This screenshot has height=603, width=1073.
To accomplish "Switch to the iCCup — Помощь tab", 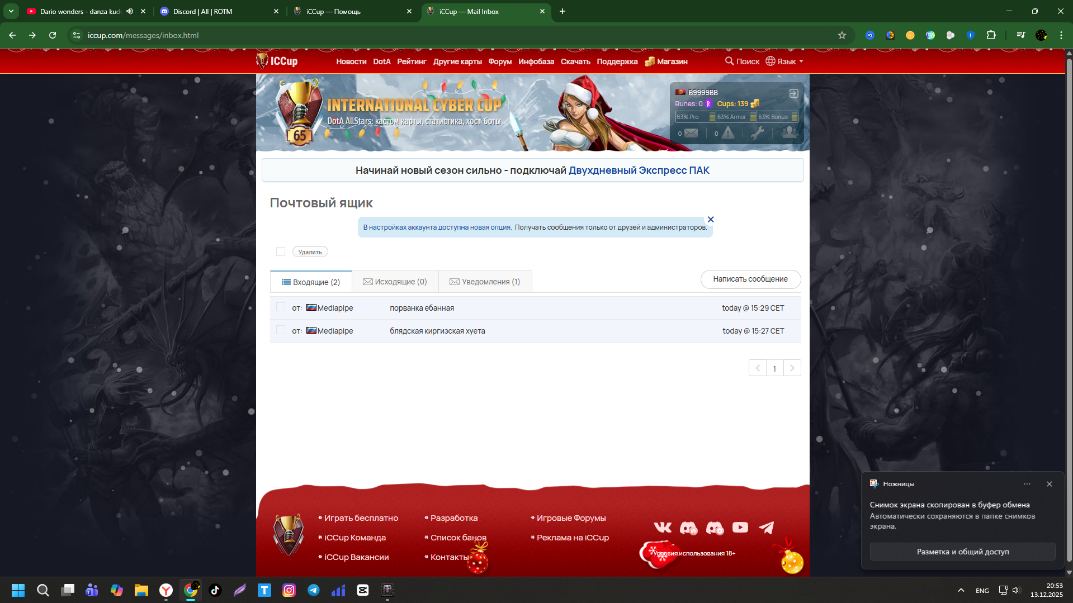I will (352, 11).
